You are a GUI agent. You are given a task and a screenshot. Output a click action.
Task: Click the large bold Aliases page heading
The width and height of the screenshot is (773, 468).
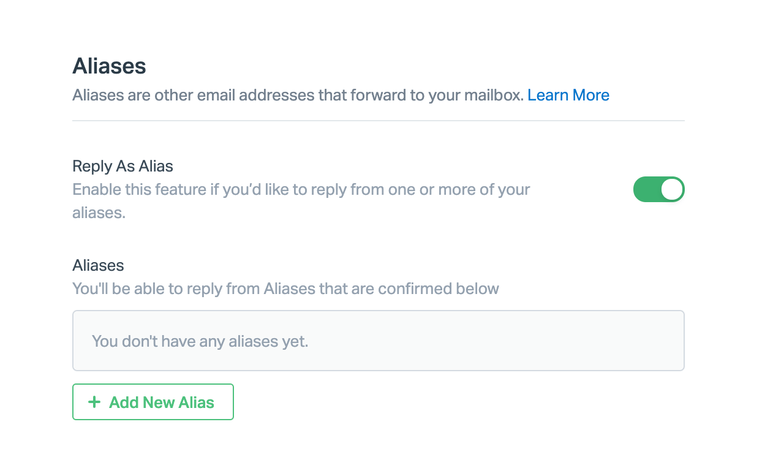pos(109,66)
